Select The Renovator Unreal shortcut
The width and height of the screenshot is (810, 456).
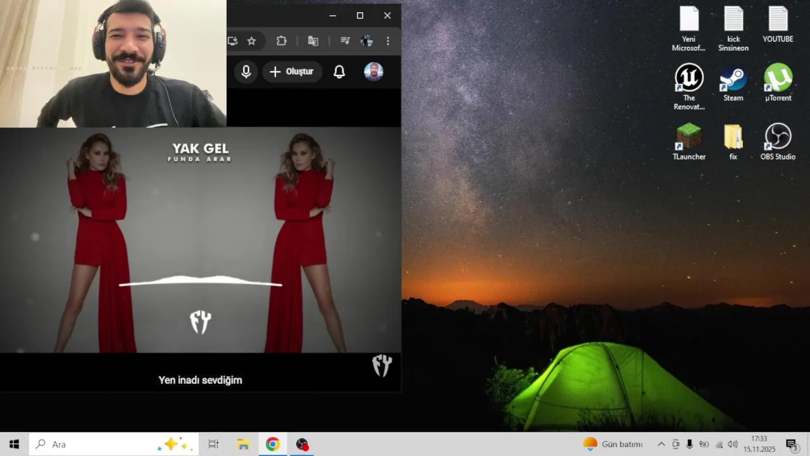(688, 87)
